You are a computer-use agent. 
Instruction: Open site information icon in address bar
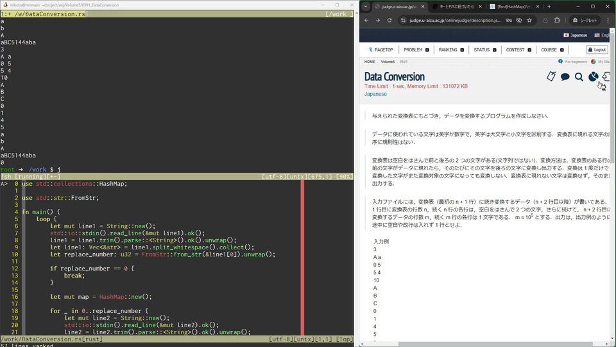coord(403,20)
